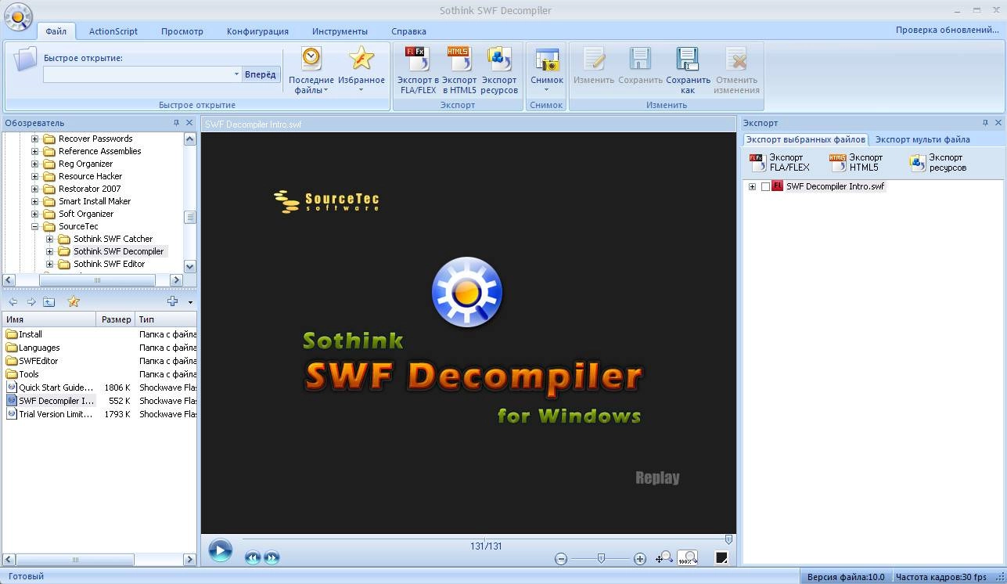This screenshot has height=584, width=1007.
Task: Click Export to HTML5 in ribbon
Action: [x=459, y=70]
